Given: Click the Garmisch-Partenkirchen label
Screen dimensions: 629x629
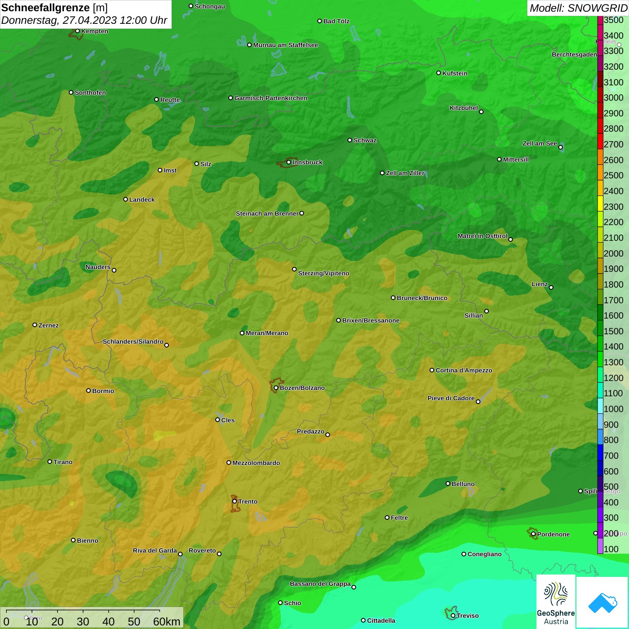Looking at the screenshot, I should pyautogui.click(x=270, y=98).
